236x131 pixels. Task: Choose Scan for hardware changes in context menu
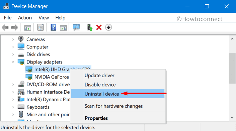click(118, 106)
